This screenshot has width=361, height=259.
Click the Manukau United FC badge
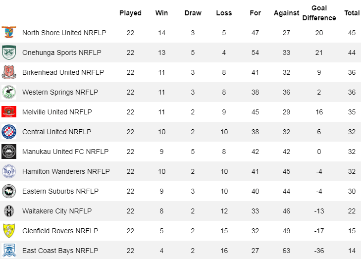click(x=9, y=152)
